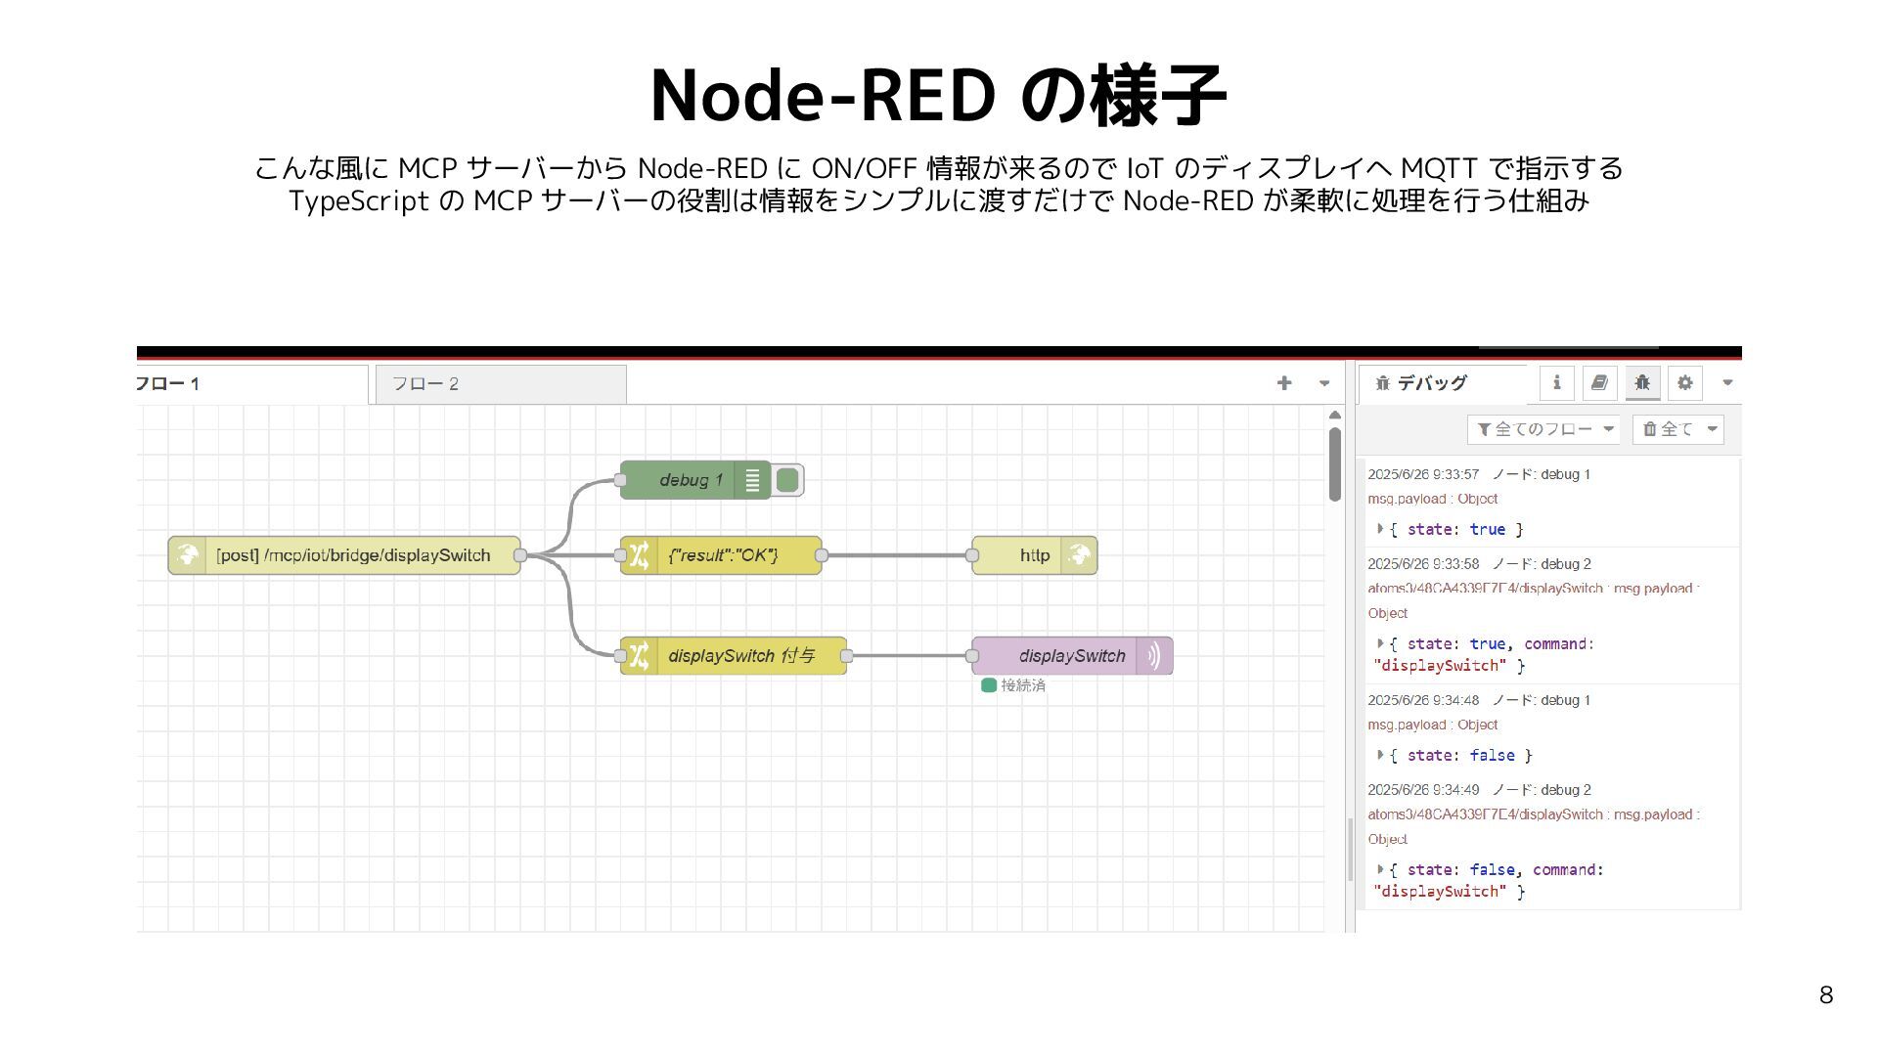The width and height of the screenshot is (1878, 1056).
Task: Click first msg.payload : Object label
Action: (1432, 499)
